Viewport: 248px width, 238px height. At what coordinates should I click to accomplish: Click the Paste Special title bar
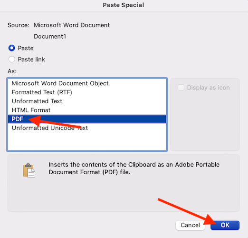point(124,5)
